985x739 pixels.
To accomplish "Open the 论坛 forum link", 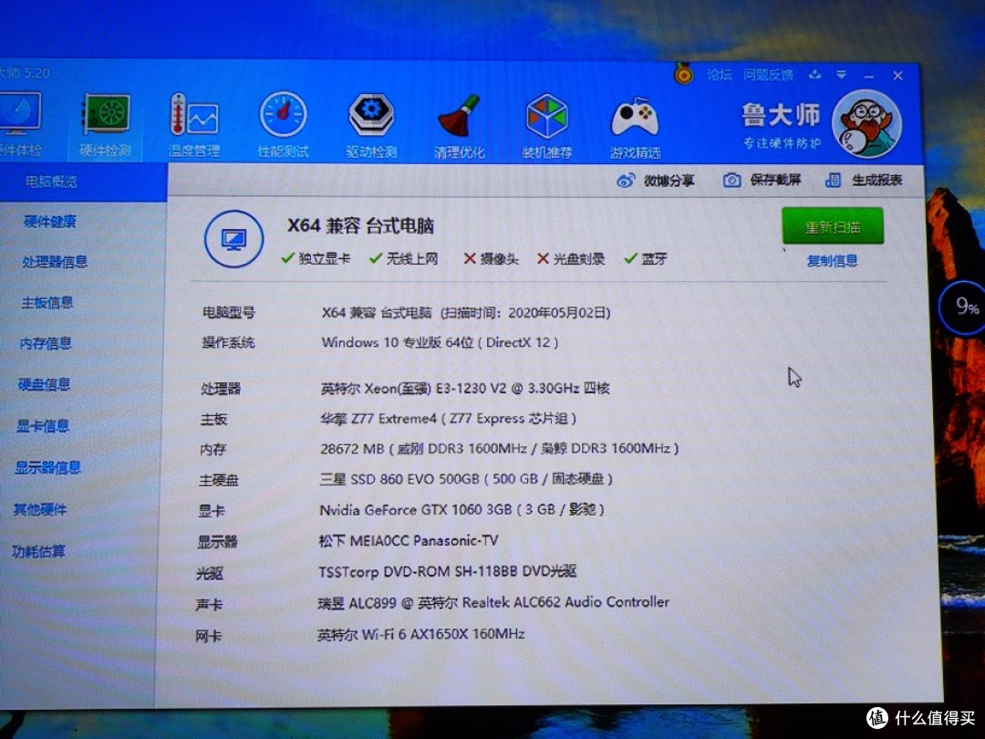I will click(720, 75).
